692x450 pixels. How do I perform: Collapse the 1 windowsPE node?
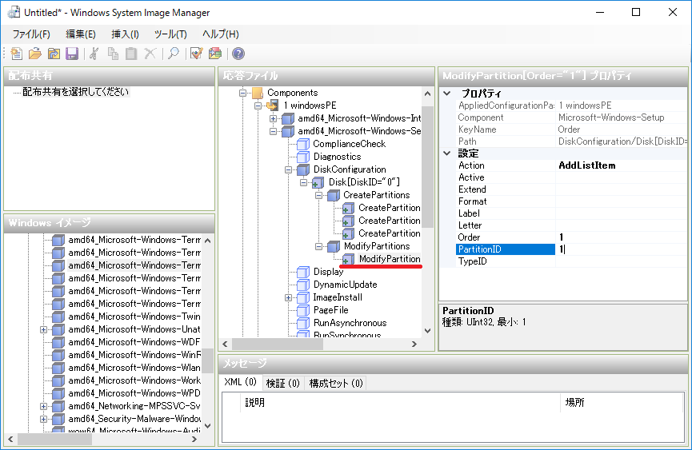point(258,106)
